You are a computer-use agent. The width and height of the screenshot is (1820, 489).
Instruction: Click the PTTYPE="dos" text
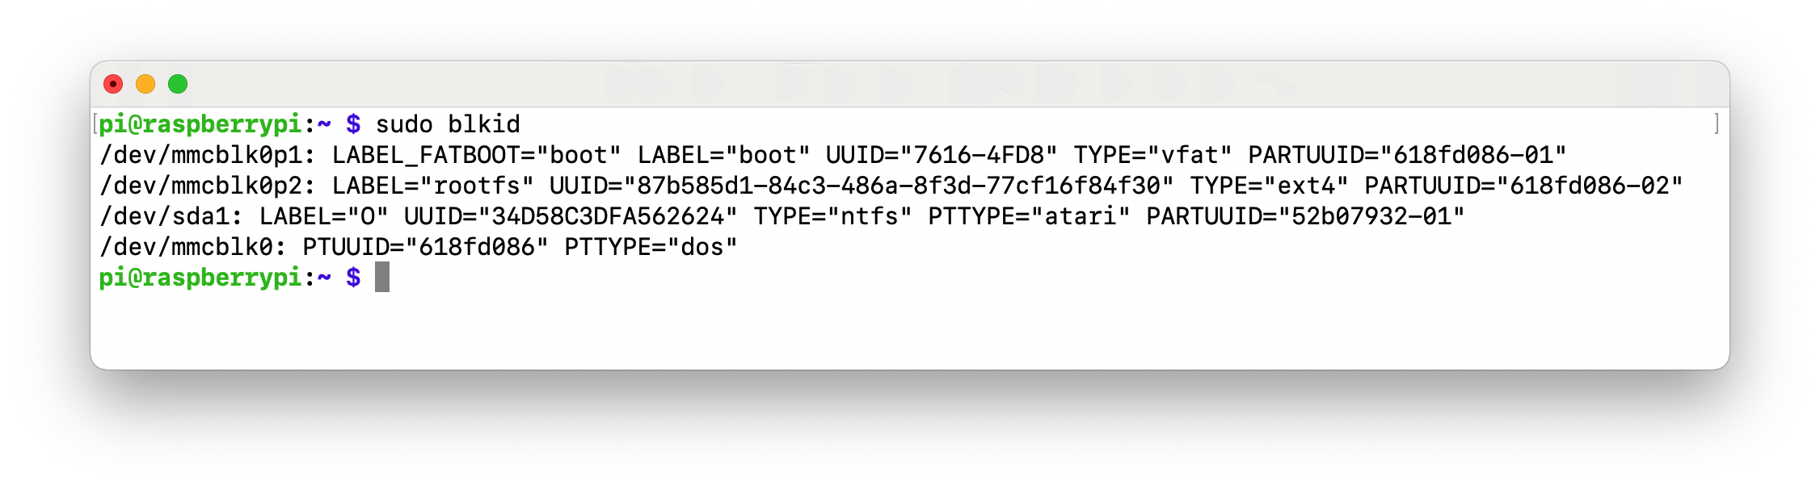pyautogui.click(x=651, y=247)
